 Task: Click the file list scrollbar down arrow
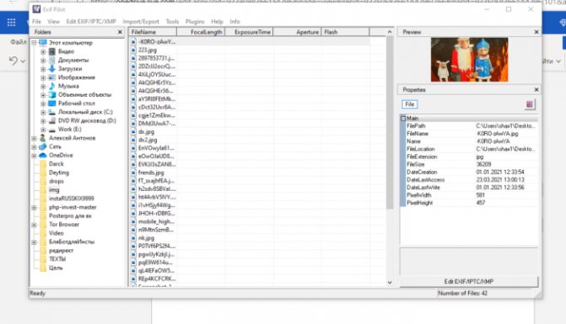click(390, 283)
